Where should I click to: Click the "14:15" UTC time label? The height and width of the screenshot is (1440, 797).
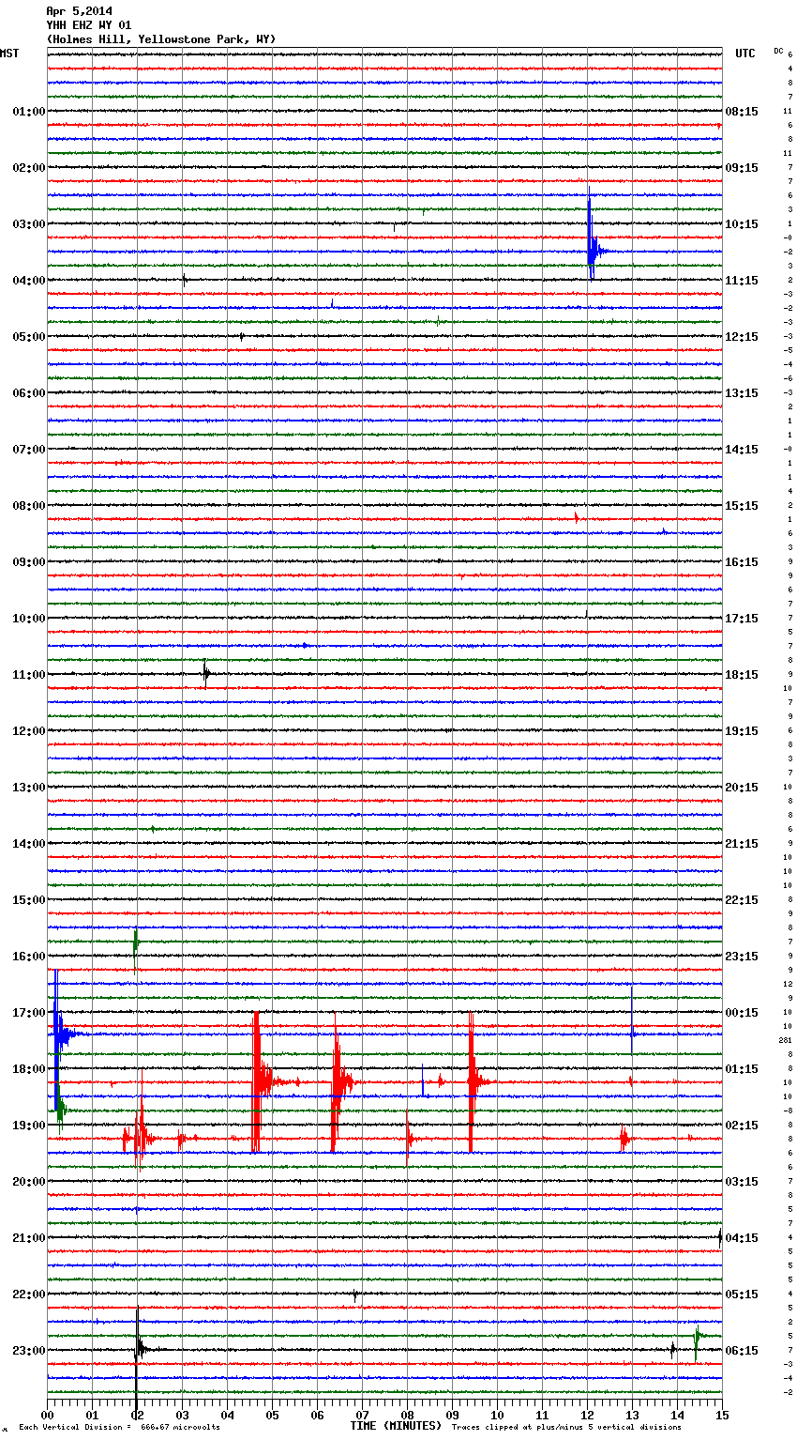pos(742,450)
